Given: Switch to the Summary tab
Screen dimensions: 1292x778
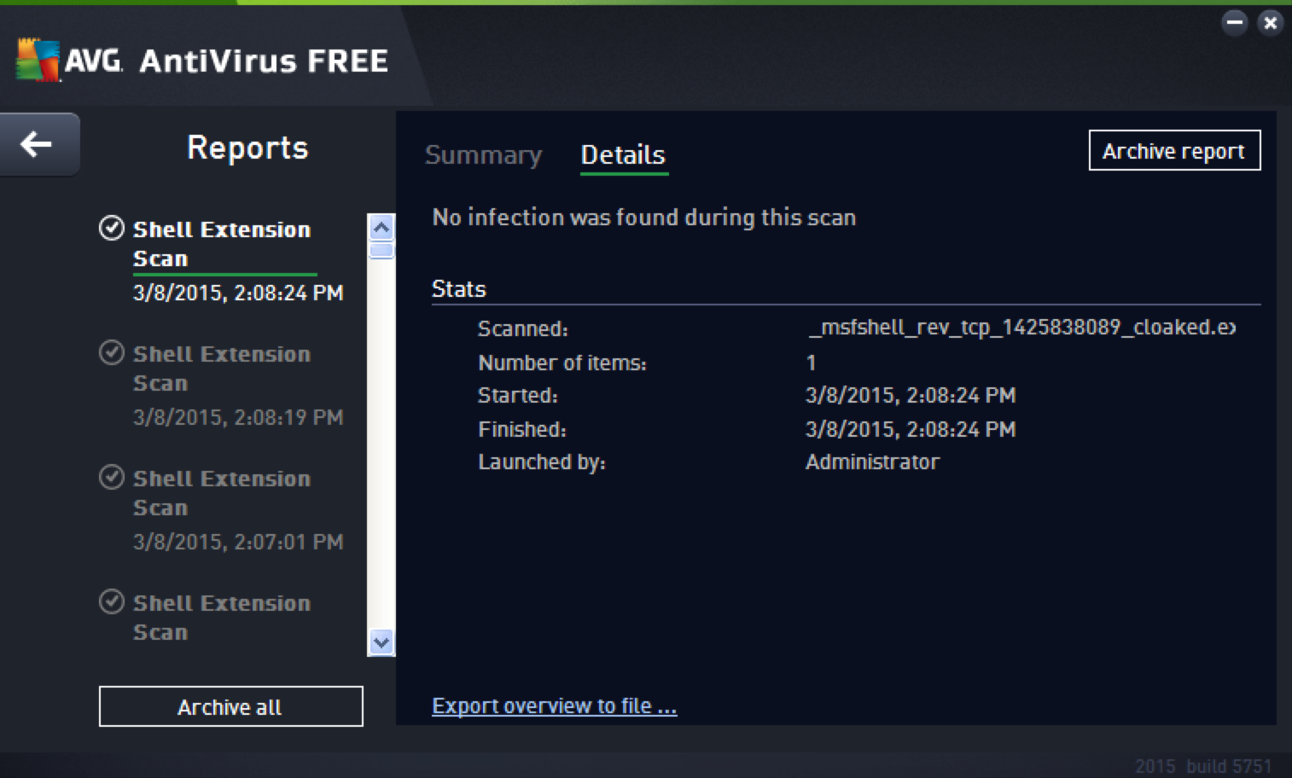Looking at the screenshot, I should coord(483,154).
